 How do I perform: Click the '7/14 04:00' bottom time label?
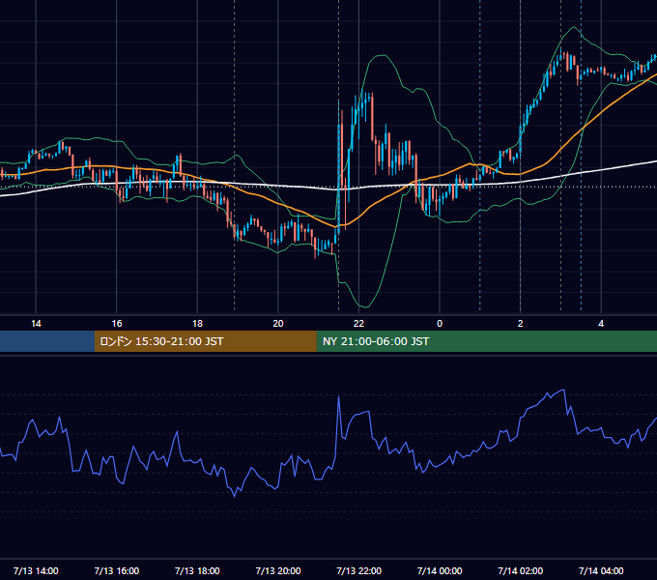point(601,570)
